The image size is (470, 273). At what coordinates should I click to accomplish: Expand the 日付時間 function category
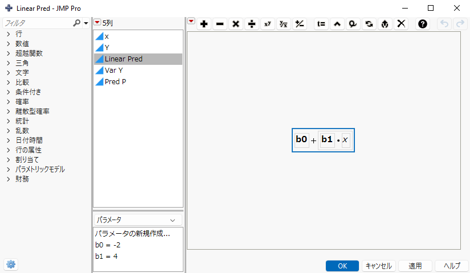pos(9,140)
